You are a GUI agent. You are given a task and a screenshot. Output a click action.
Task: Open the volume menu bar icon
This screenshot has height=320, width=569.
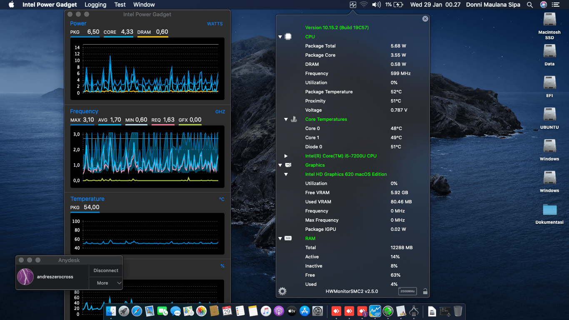pos(377,5)
